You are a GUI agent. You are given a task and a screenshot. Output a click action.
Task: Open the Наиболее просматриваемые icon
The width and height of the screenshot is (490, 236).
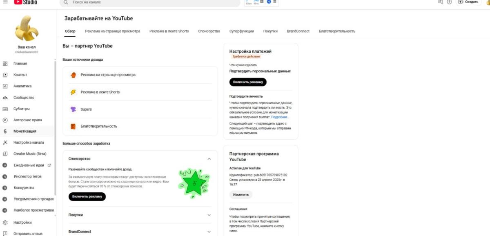coord(5,210)
